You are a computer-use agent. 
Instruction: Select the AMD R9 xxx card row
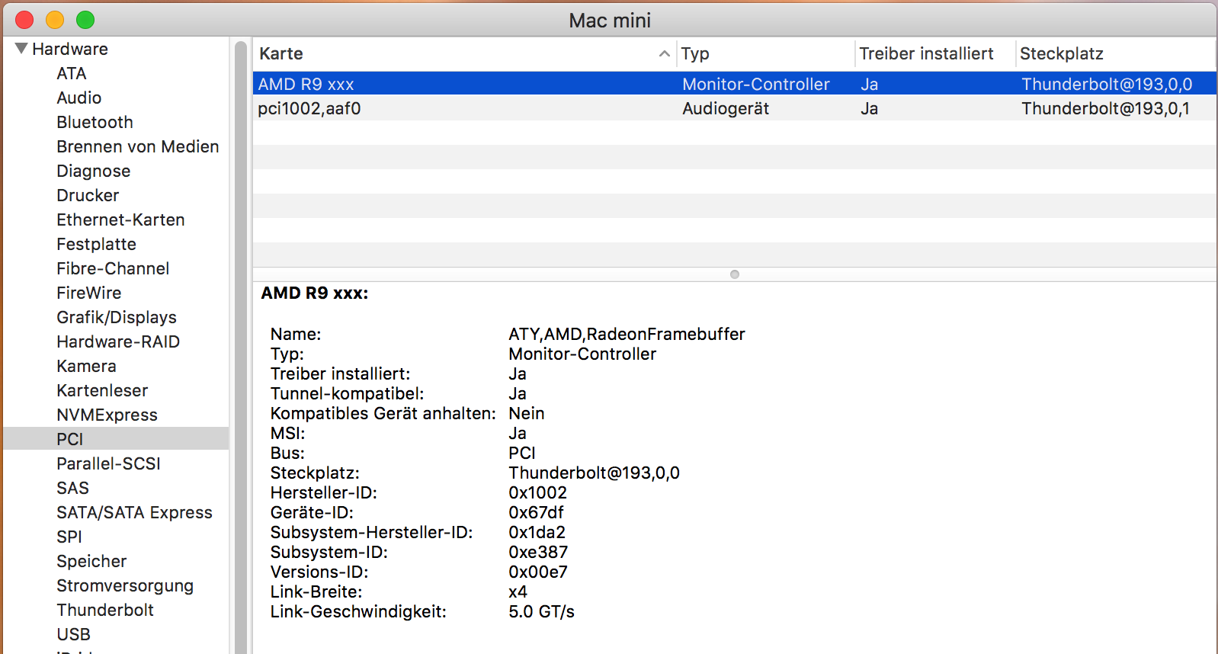(735, 84)
